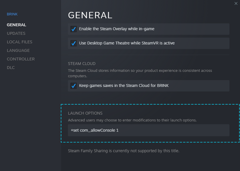The height and width of the screenshot is (171, 240).
Task: Open the LOCAL FILES section
Action: pyautogui.click(x=19, y=42)
